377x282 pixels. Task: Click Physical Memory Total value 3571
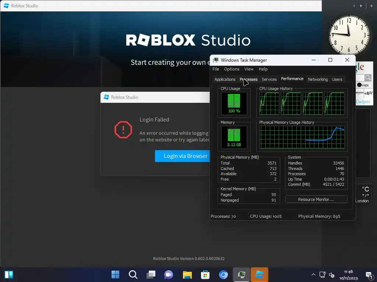[x=272, y=163]
